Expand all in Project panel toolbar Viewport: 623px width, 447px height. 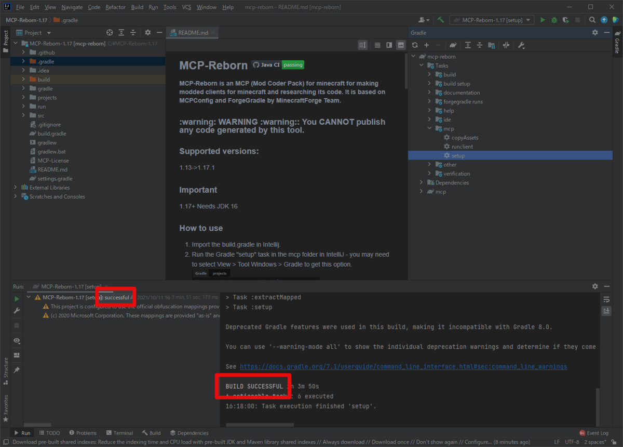121,32
